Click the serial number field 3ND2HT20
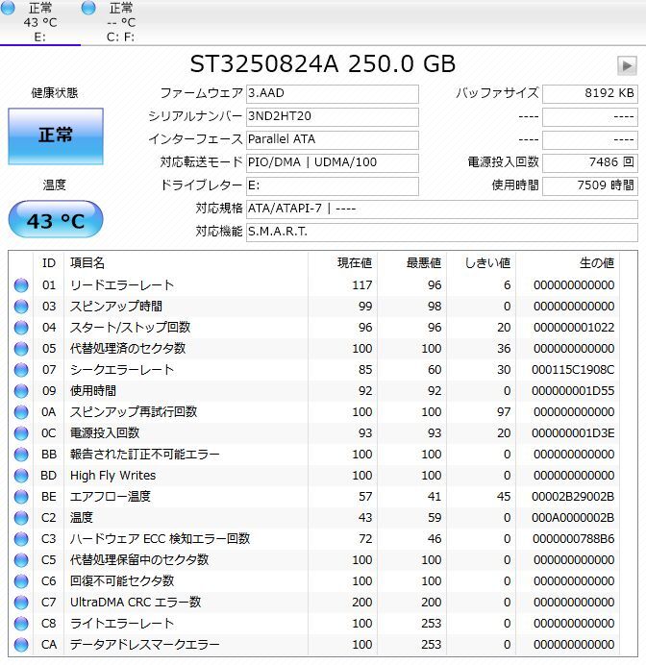This screenshot has height=665, width=646. [332, 117]
